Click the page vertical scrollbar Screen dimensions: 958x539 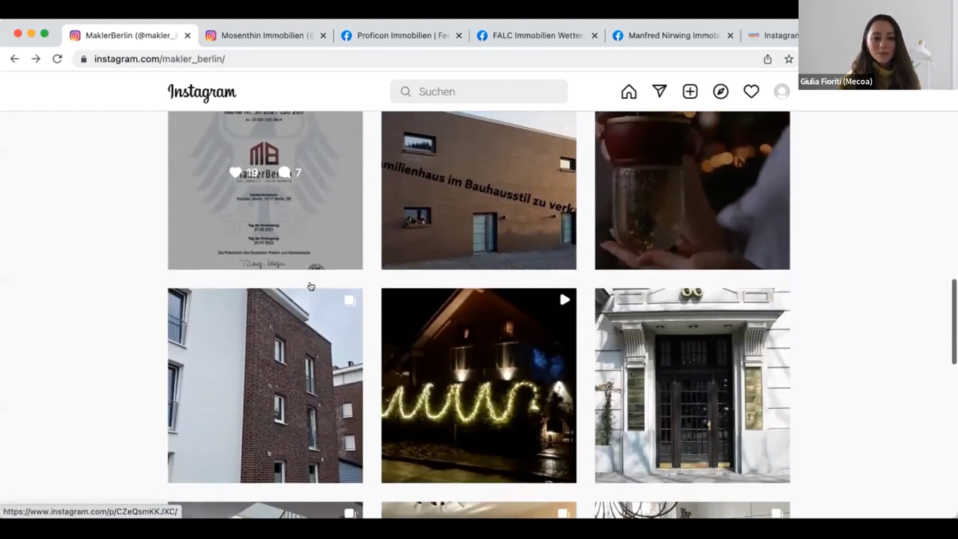[x=954, y=322]
